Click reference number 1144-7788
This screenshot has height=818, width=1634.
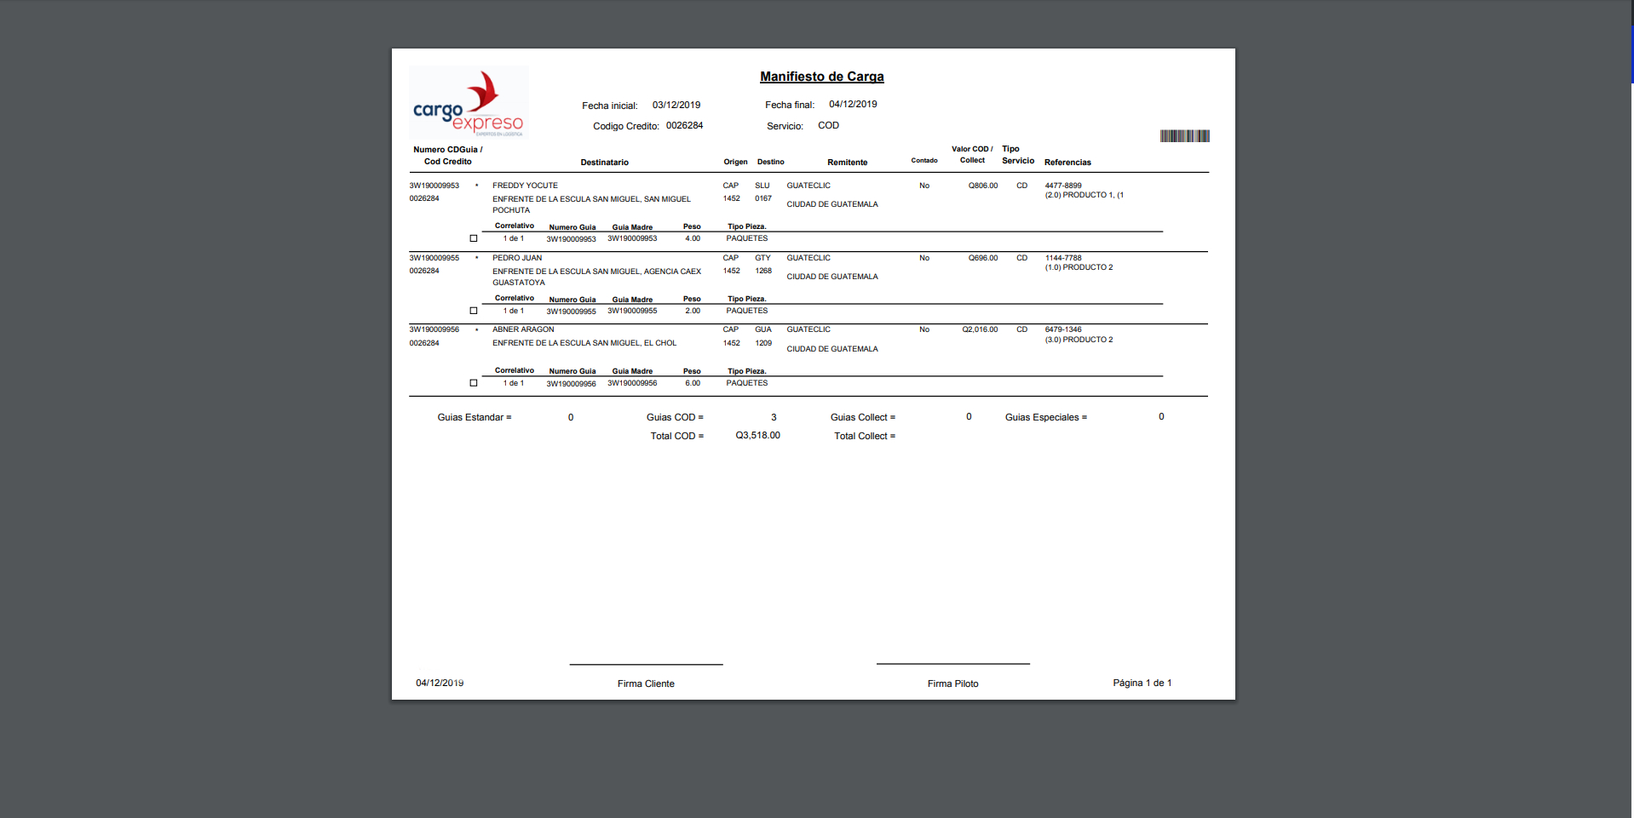pyautogui.click(x=1063, y=258)
